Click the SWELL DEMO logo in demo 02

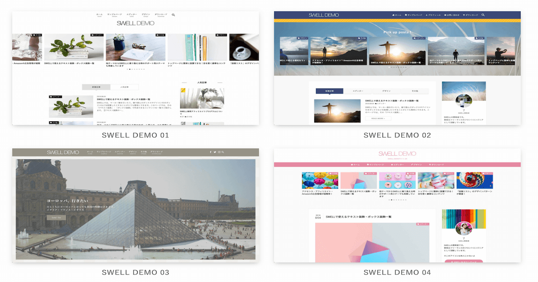click(324, 15)
